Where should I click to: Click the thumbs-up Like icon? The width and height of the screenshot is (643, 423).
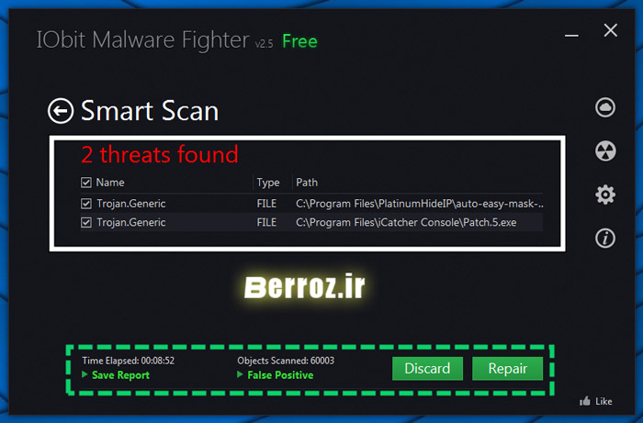click(x=585, y=401)
